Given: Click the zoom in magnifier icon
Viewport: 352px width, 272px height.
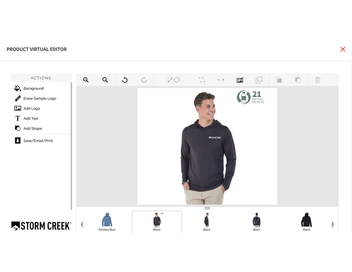Looking at the screenshot, I should click(86, 80).
